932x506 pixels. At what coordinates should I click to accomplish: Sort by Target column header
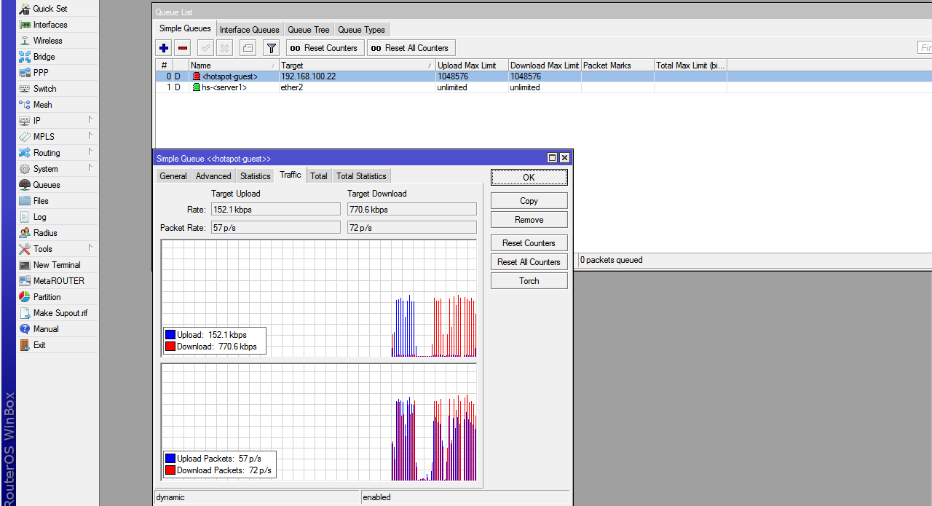coord(357,66)
